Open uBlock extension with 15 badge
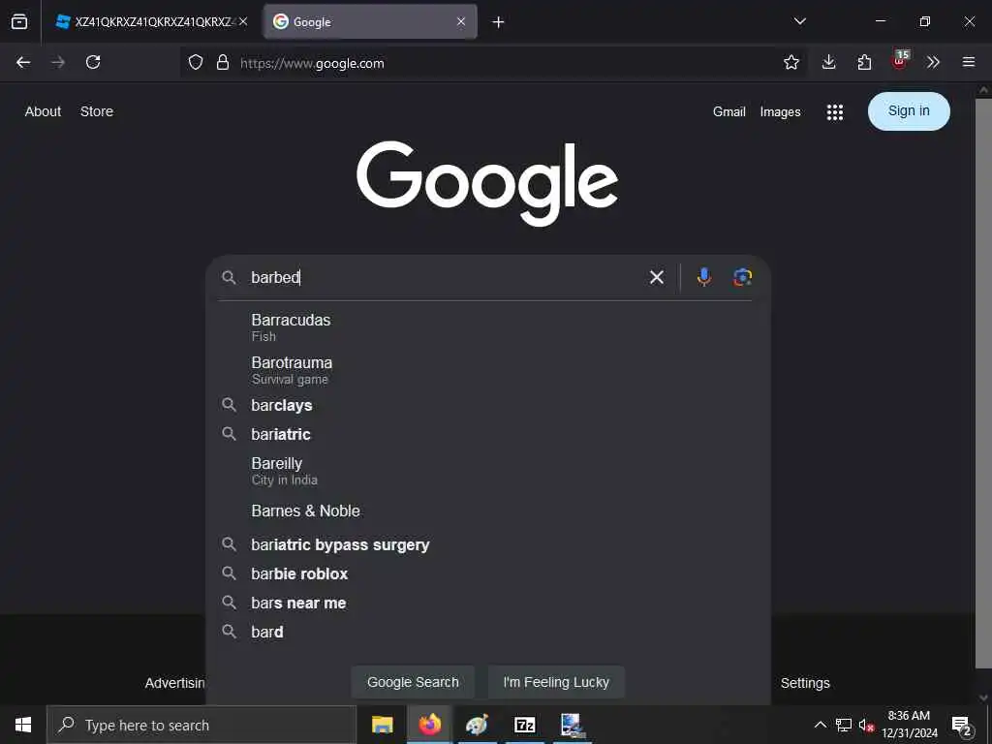The image size is (992, 744). pyautogui.click(x=900, y=61)
